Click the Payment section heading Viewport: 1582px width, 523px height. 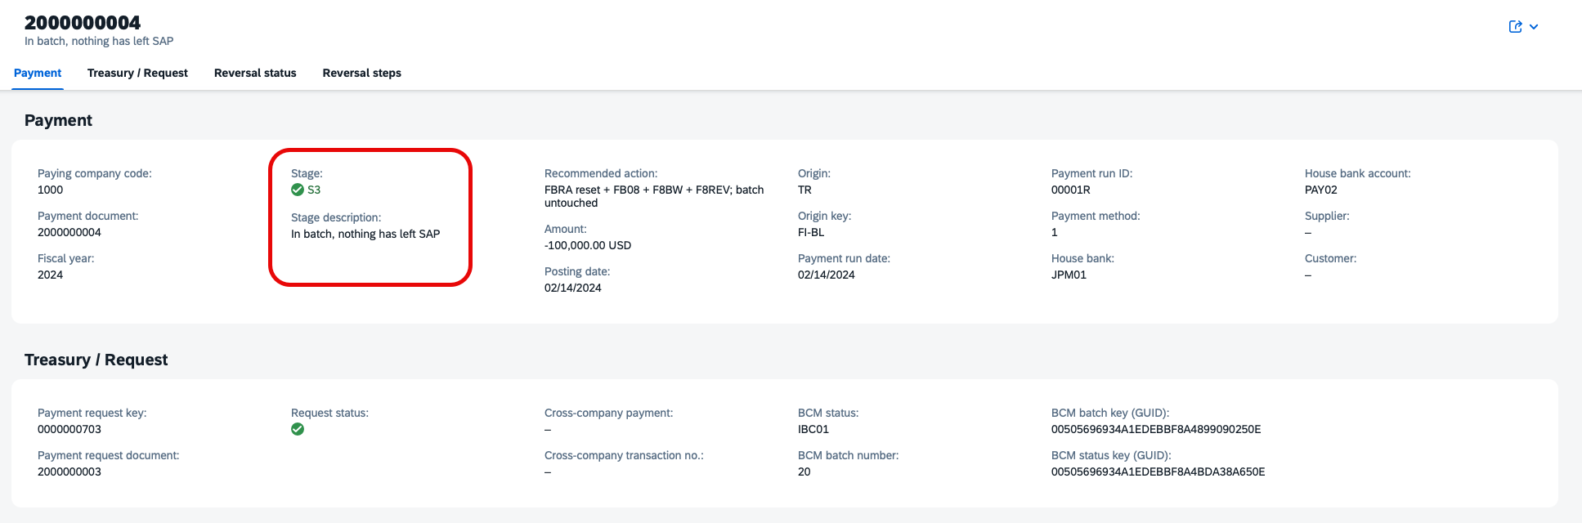(x=58, y=120)
